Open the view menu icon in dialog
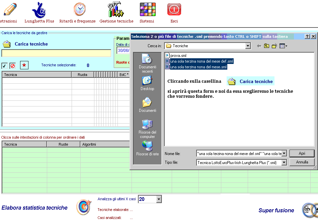The height and width of the screenshot is (223, 318). coord(283,46)
